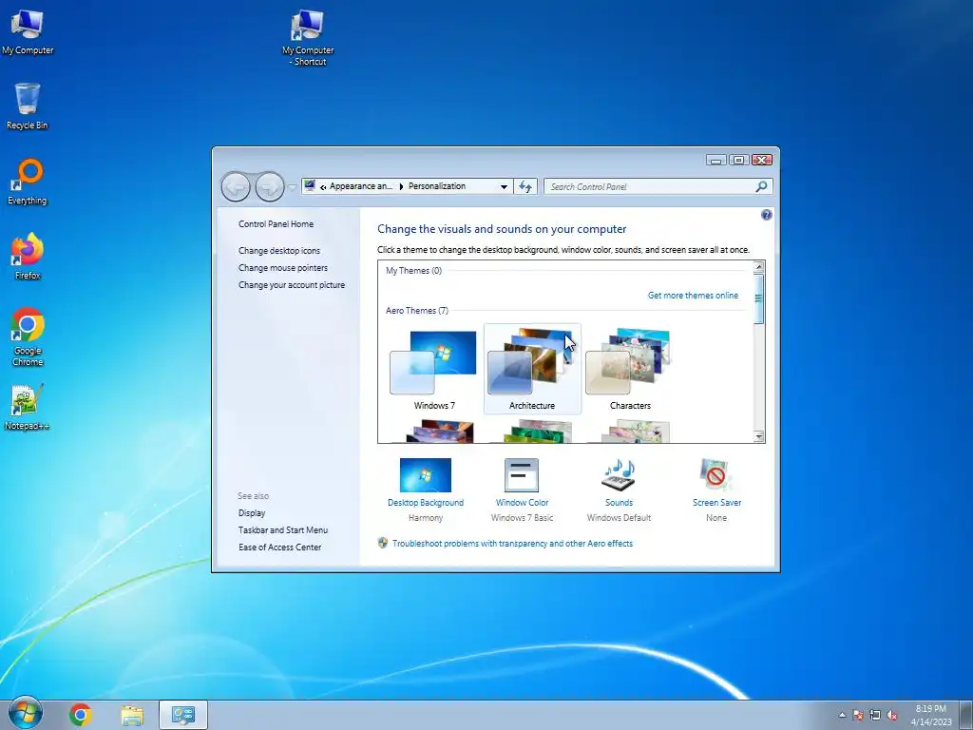
Task: Open the Display link
Action: [x=252, y=512]
